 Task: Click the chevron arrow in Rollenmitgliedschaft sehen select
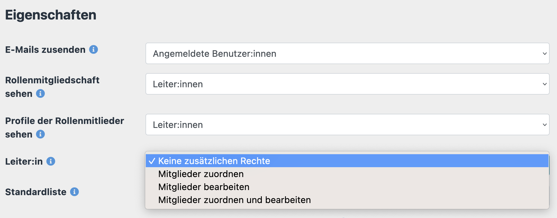click(x=545, y=84)
